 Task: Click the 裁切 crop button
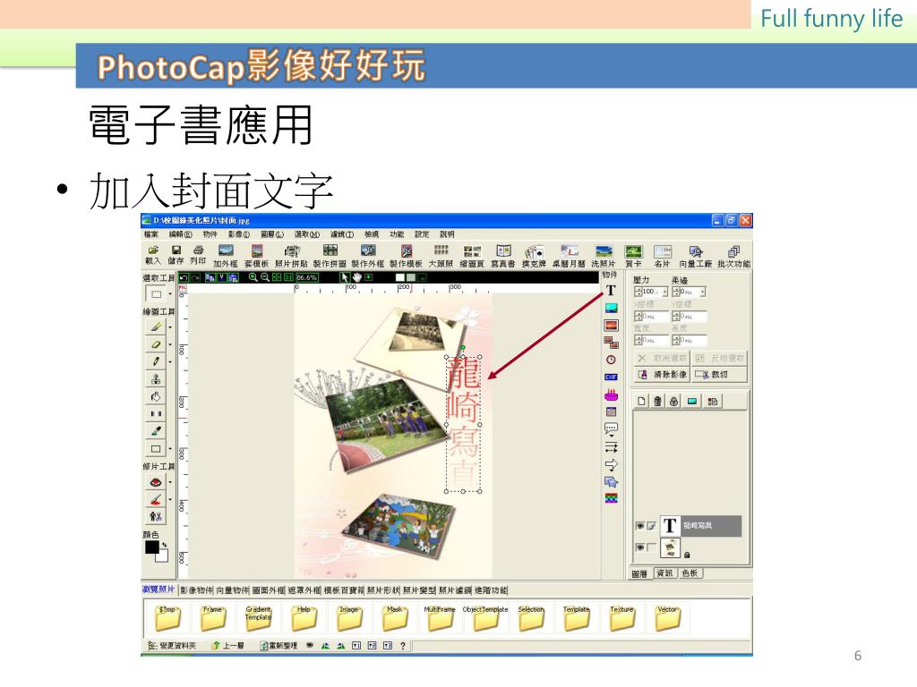point(719,375)
